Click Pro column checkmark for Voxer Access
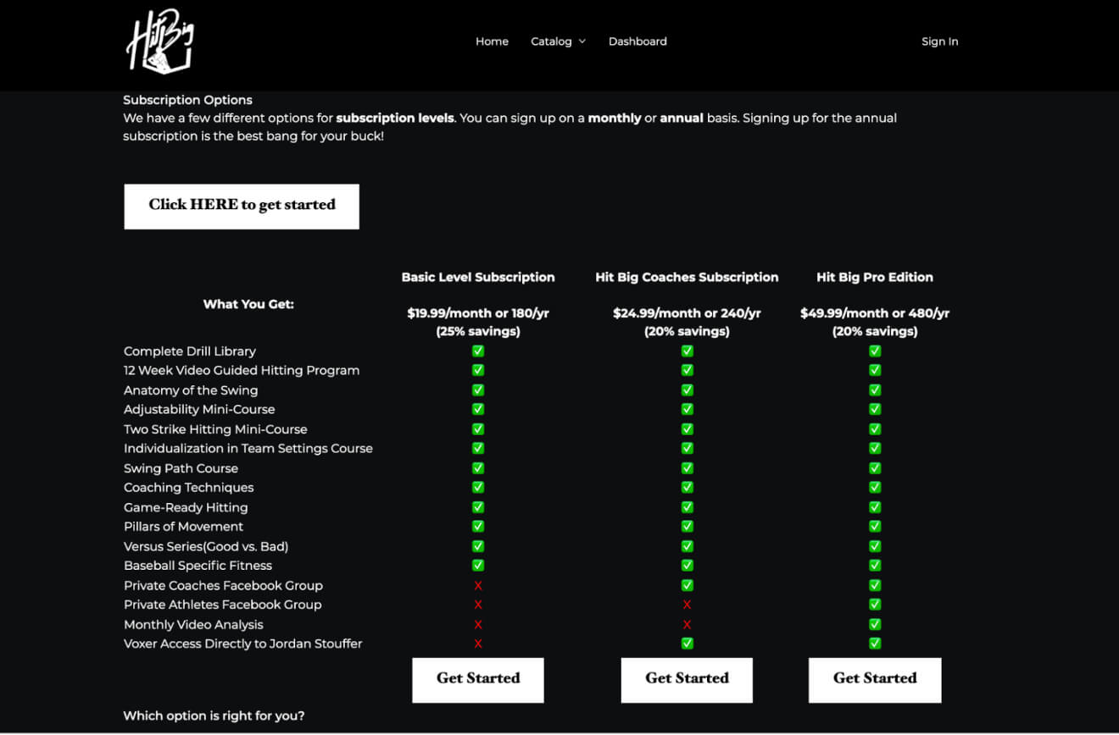Image resolution: width=1119 pixels, height=735 pixels. tap(875, 644)
